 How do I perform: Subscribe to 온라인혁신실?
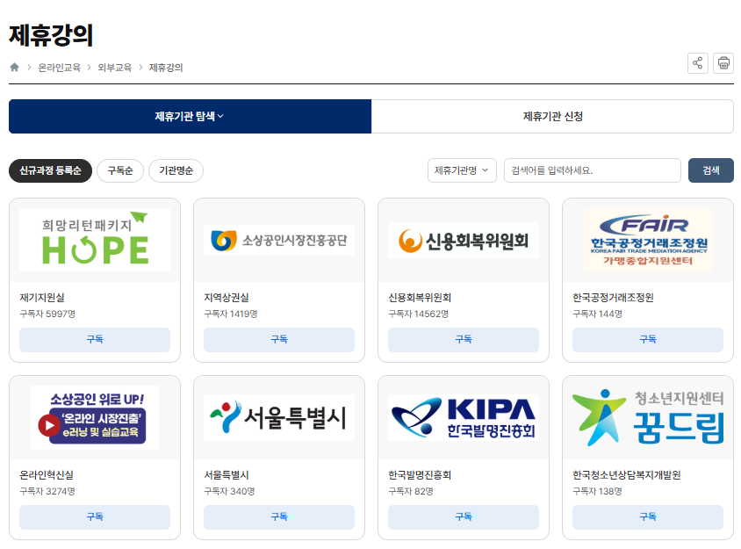(x=95, y=516)
